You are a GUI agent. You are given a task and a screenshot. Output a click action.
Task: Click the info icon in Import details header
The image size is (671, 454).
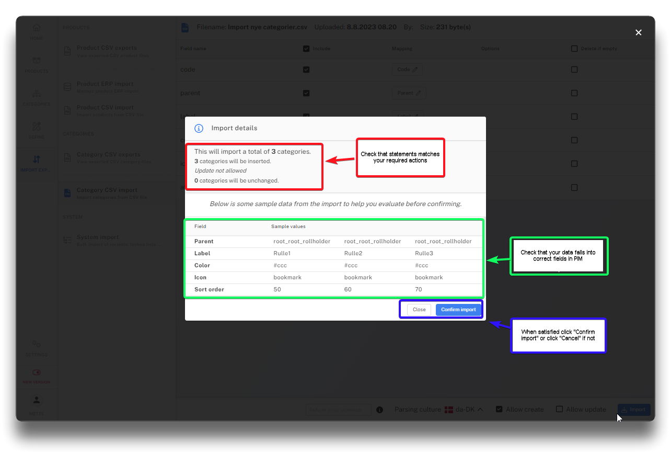pos(199,128)
